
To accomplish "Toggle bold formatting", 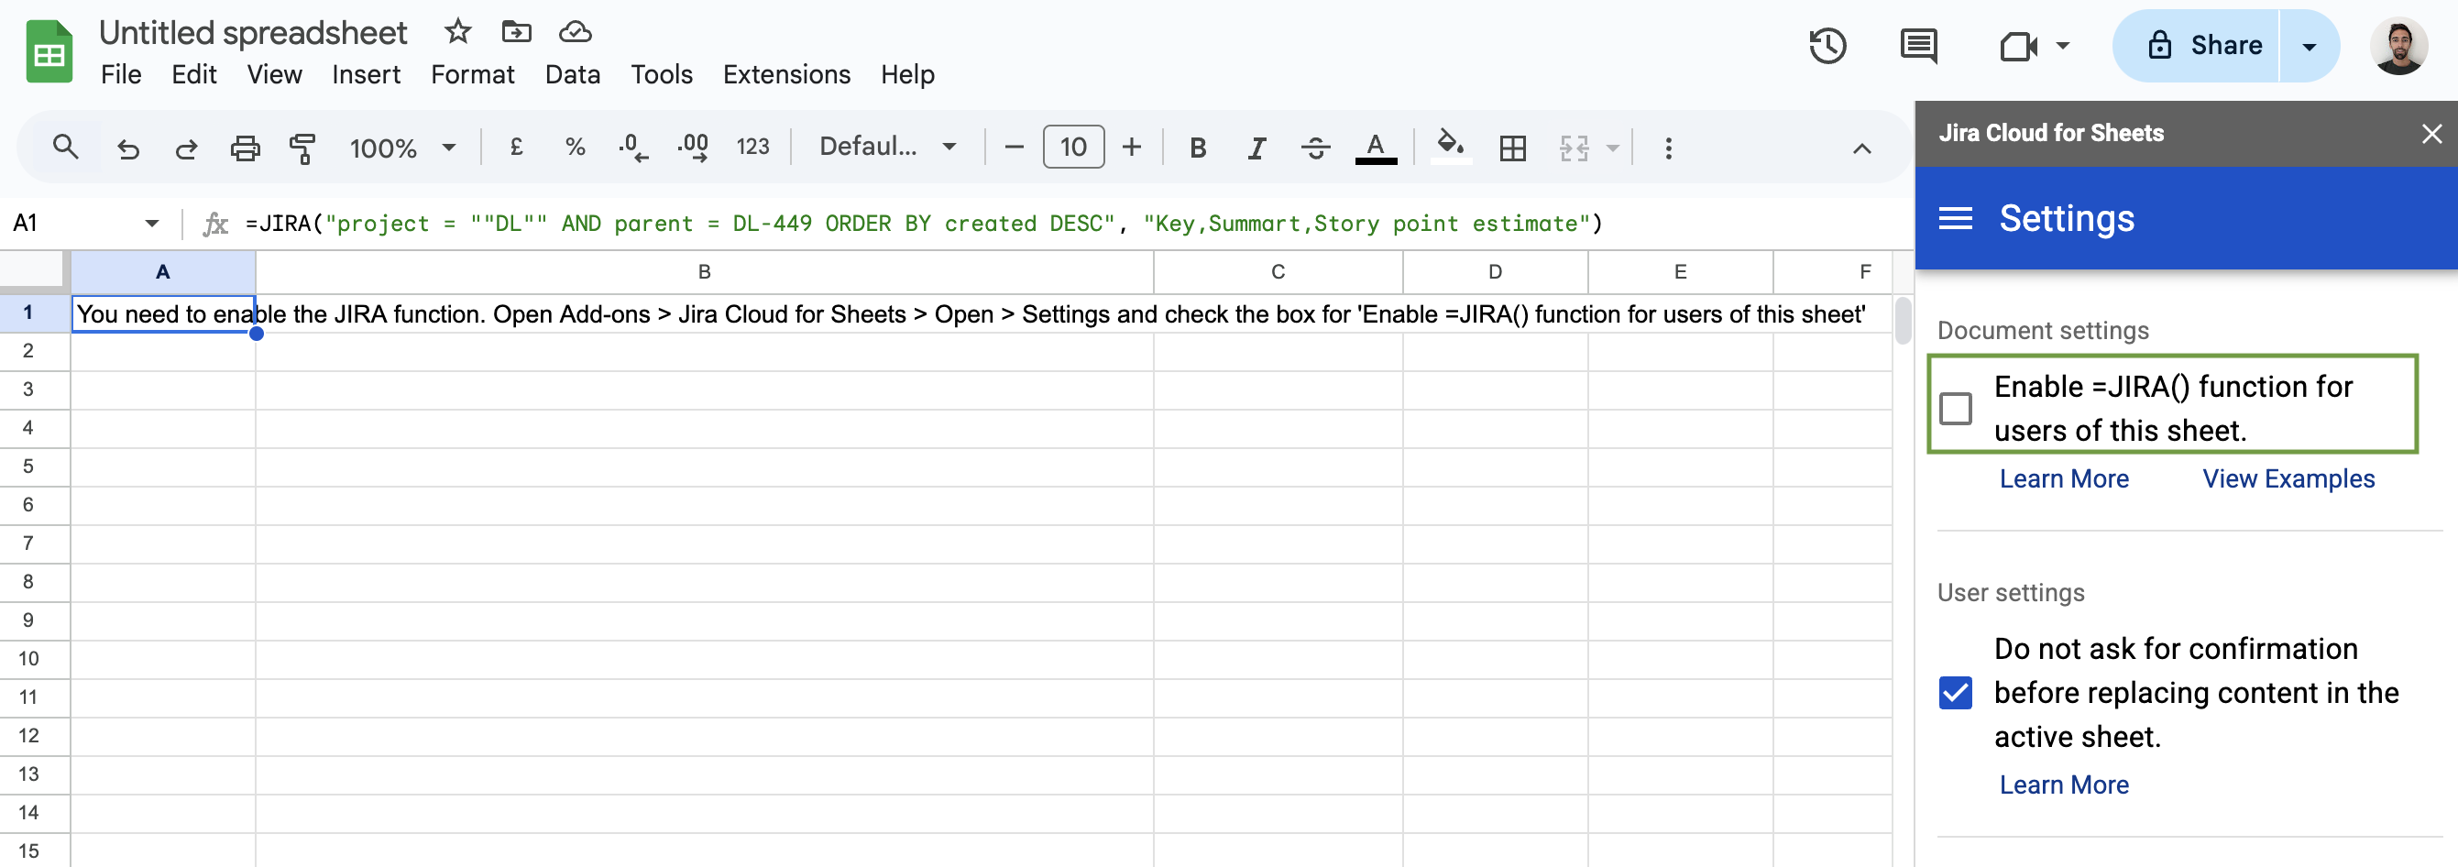I will tap(1199, 148).
